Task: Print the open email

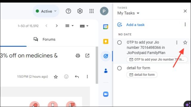Action: click(78, 56)
